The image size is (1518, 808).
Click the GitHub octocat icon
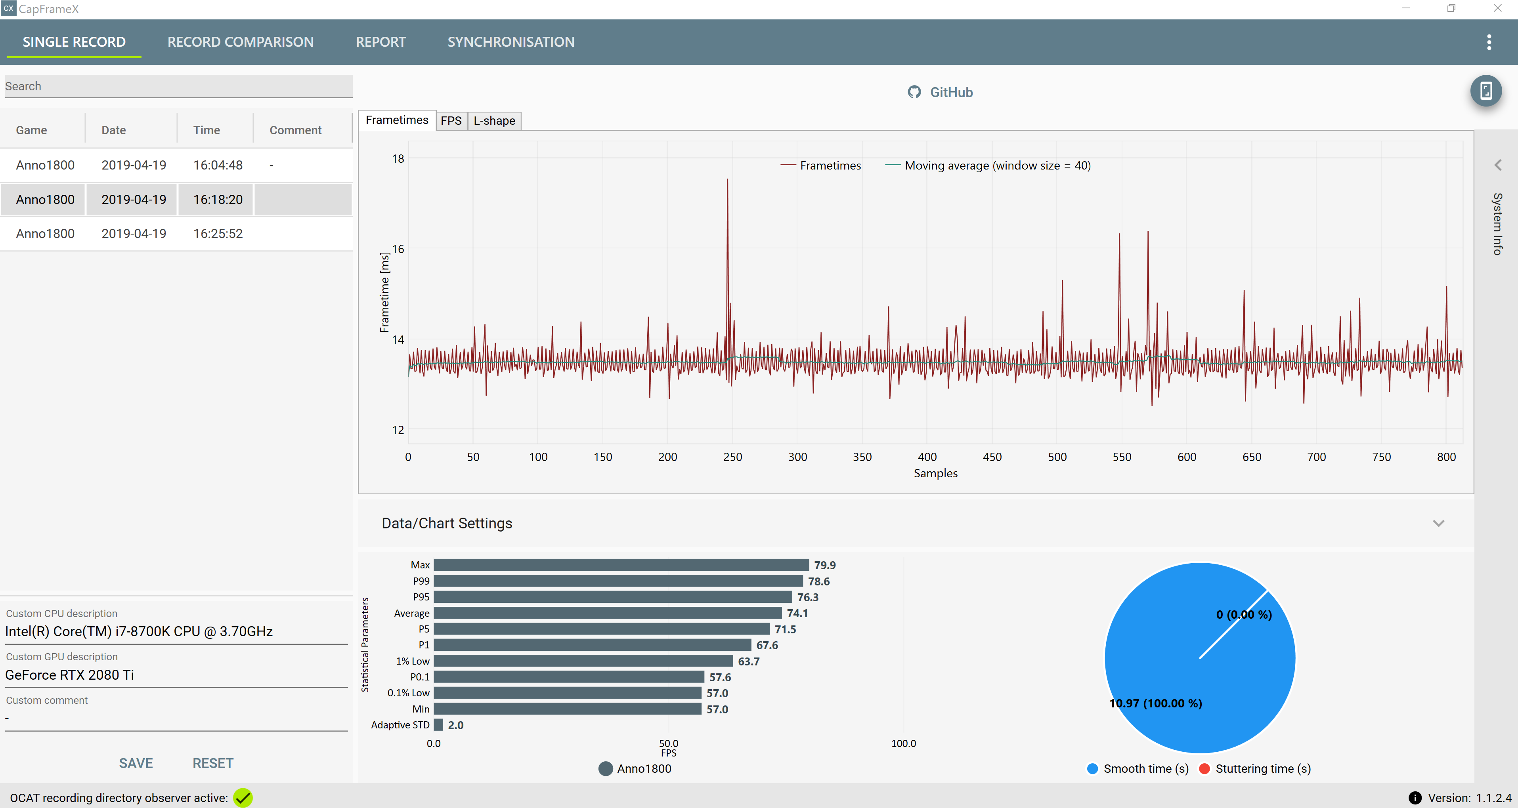(914, 92)
